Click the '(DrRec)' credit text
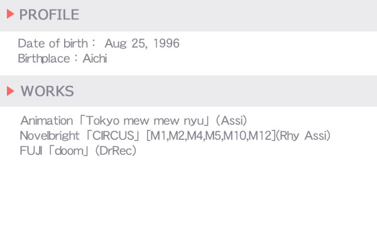 116,151
